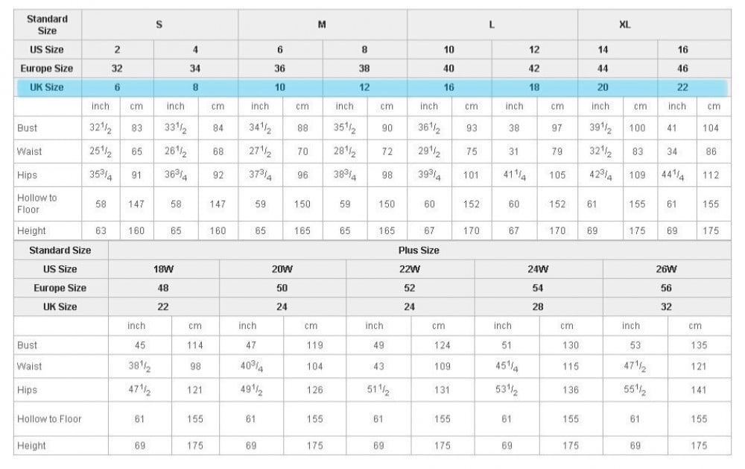Viewport: 745px width, 469px height.
Task: Click UK size 18 in highlighted row
Action: tap(534, 87)
